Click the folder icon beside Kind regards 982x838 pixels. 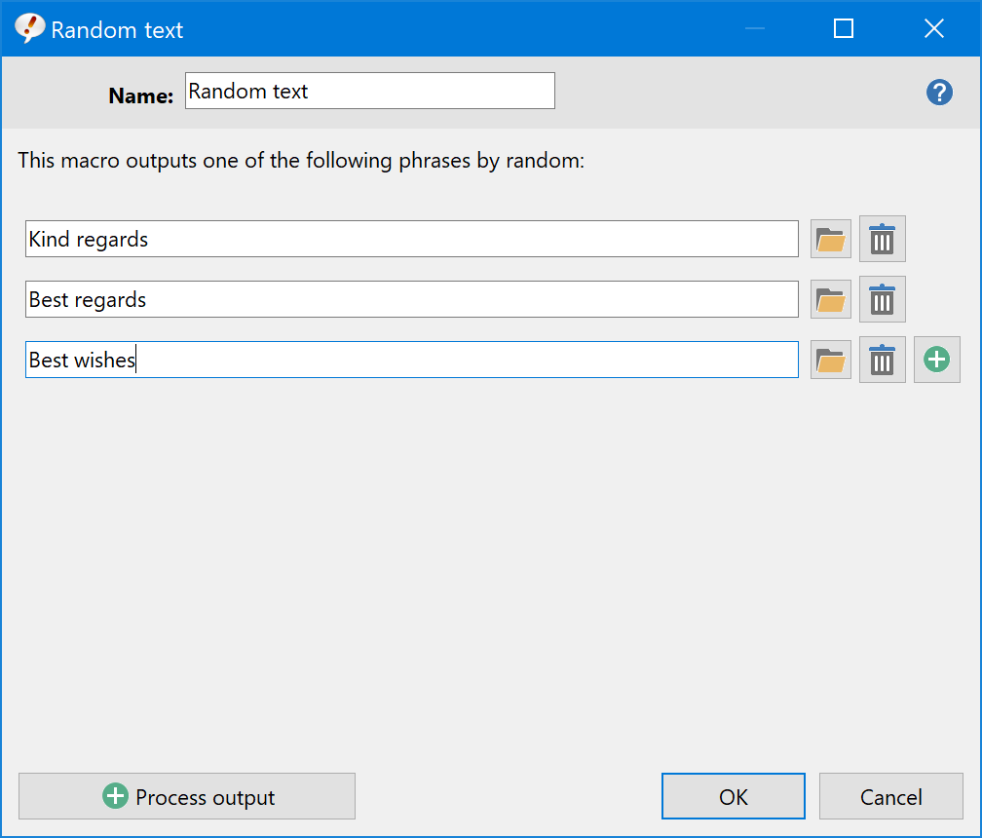(830, 239)
